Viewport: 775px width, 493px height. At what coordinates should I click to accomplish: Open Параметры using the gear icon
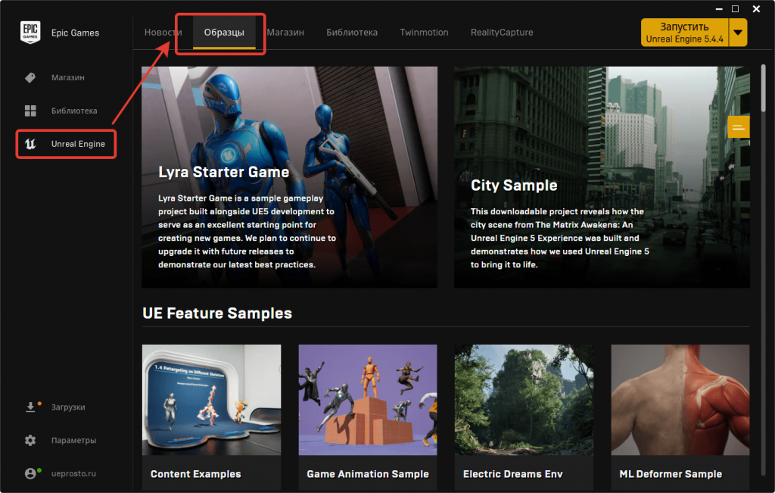(30, 440)
